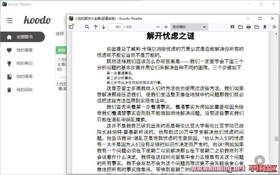The width and height of the screenshot is (280, 175).
Task: Click the PDF vertical scrollbar thumb
Action: click(276, 139)
